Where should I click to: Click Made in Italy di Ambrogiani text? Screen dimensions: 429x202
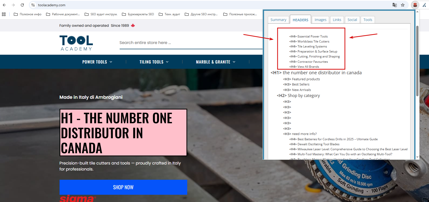(x=91, y=97)
